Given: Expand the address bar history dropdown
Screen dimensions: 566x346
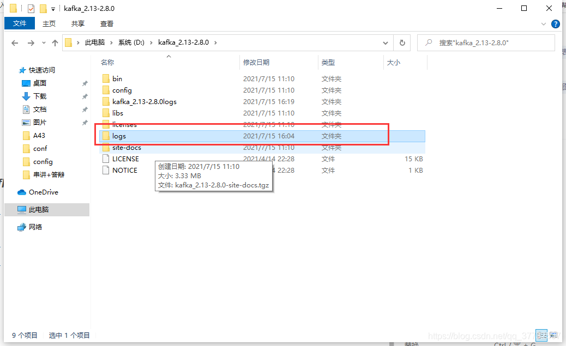Looking at the screenshot, I should (x=386, y=43).
